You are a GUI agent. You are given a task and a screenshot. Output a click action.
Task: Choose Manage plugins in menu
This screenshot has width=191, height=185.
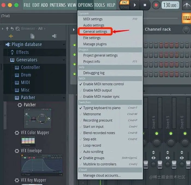click(110, 44)
